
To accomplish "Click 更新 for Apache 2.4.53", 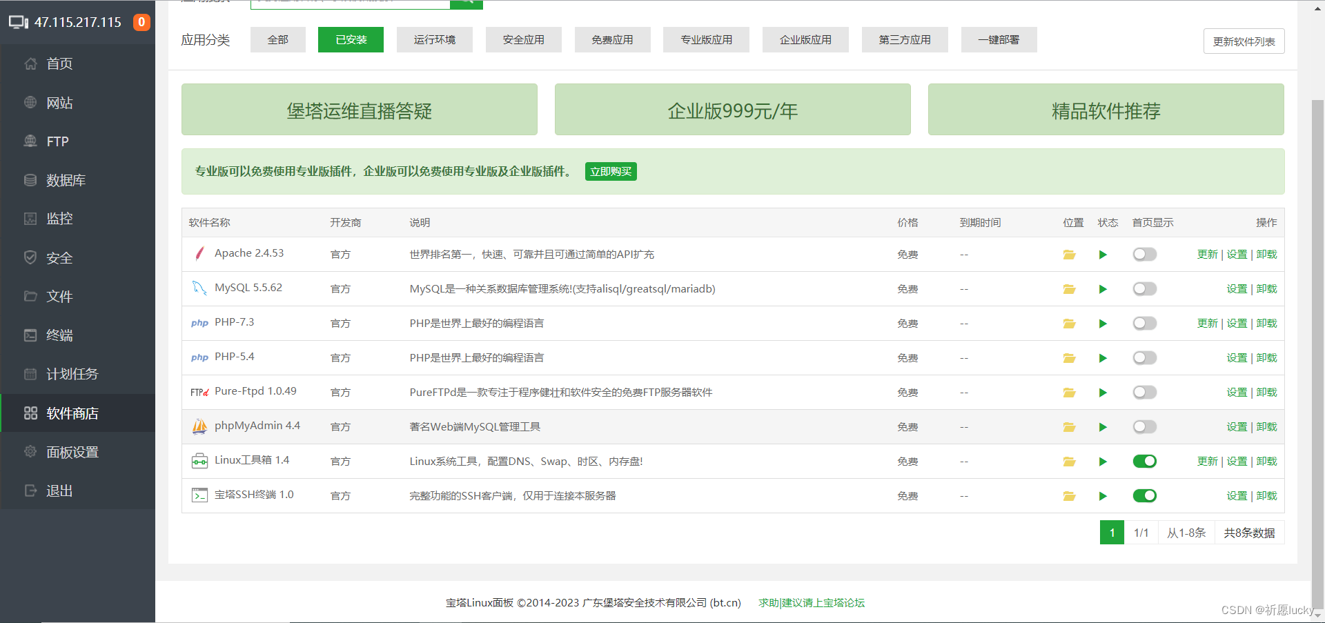I will 1208,255.
